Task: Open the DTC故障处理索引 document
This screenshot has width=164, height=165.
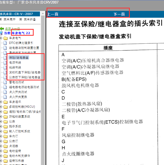Action: click(x=21, y=43)
